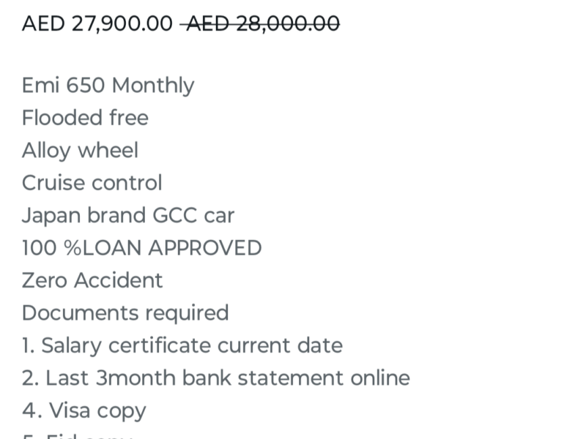Click the AED 27,900.00 current price

tap(97, 23)
